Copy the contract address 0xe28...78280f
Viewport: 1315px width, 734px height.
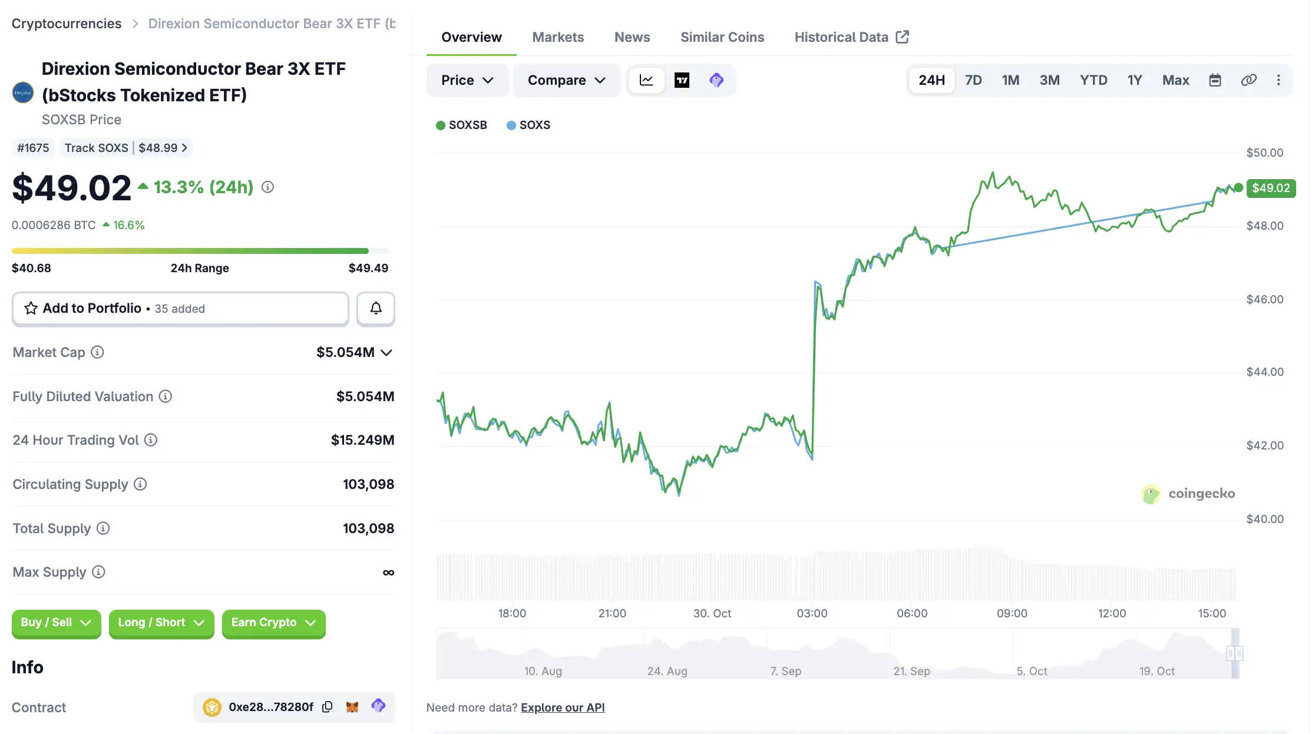pyautogui.click(x=328, y=707)
